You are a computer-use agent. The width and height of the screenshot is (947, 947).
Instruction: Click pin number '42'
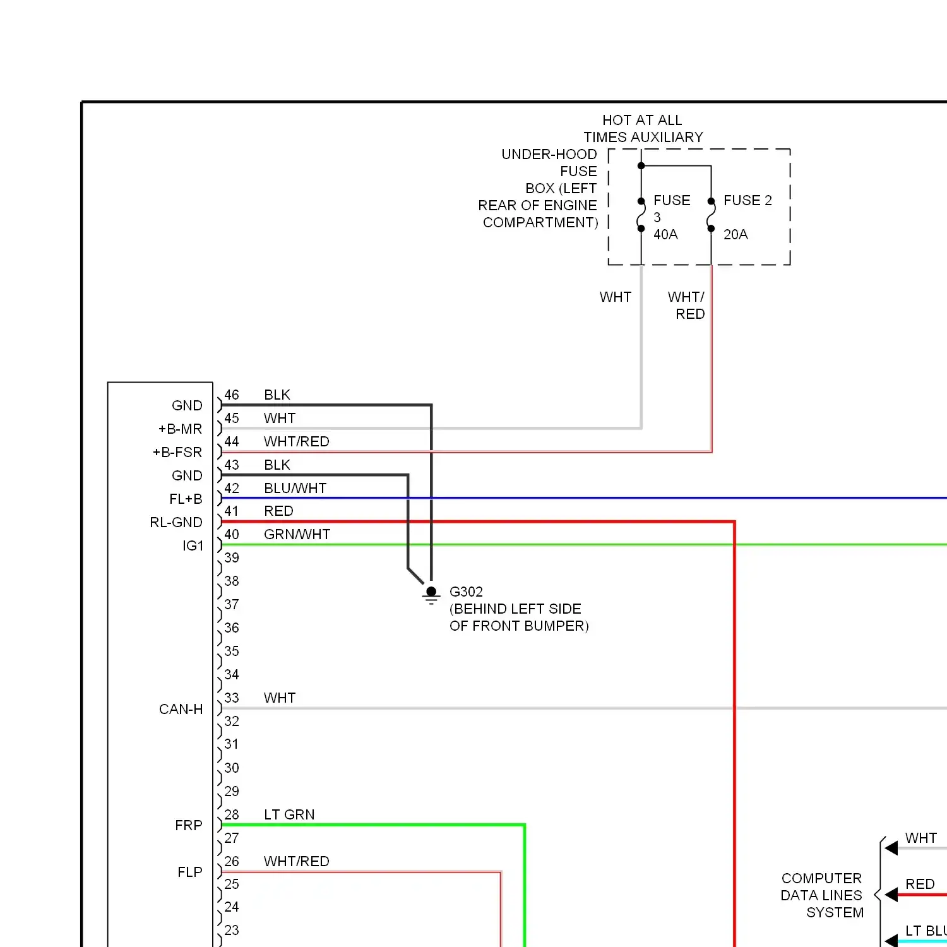coord(232,488)
